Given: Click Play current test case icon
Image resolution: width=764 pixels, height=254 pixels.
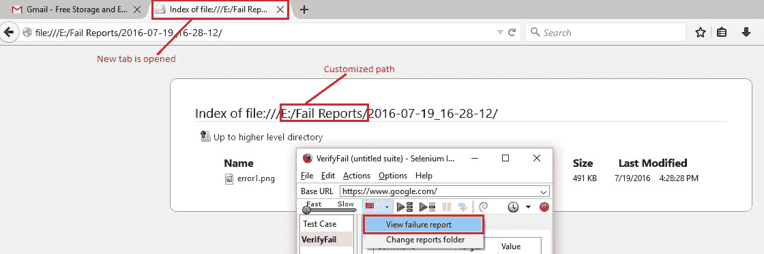Looking at the screenshot, I should (427, 207).
